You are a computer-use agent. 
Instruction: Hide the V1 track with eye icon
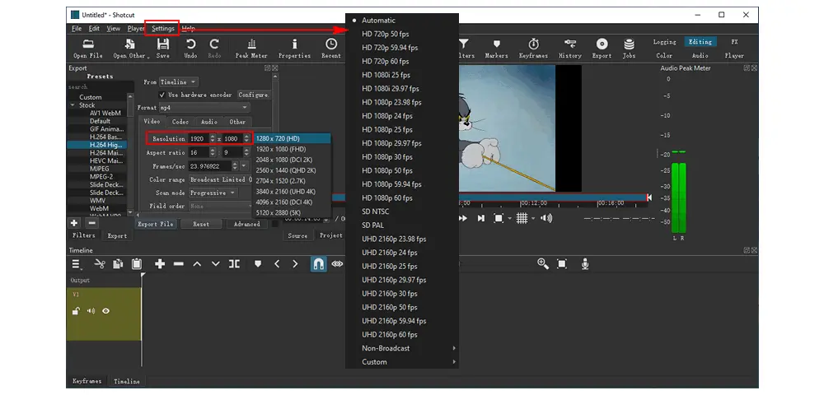(105, 311)
